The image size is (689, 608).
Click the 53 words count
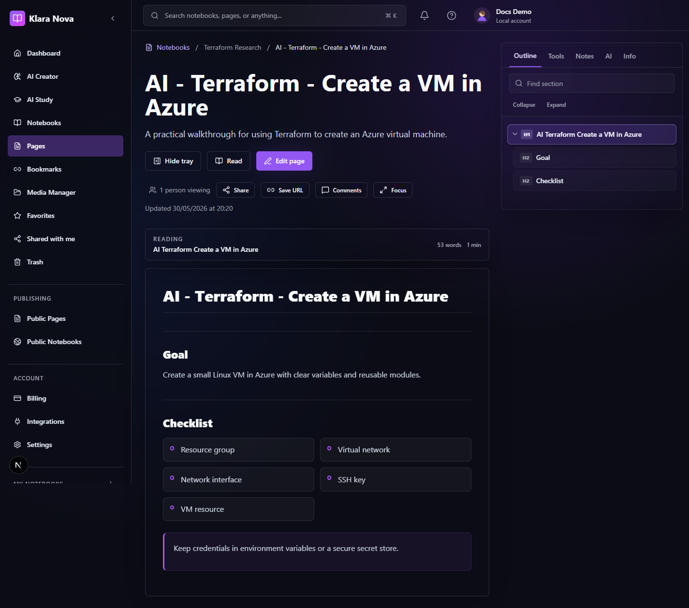point(449,245)
